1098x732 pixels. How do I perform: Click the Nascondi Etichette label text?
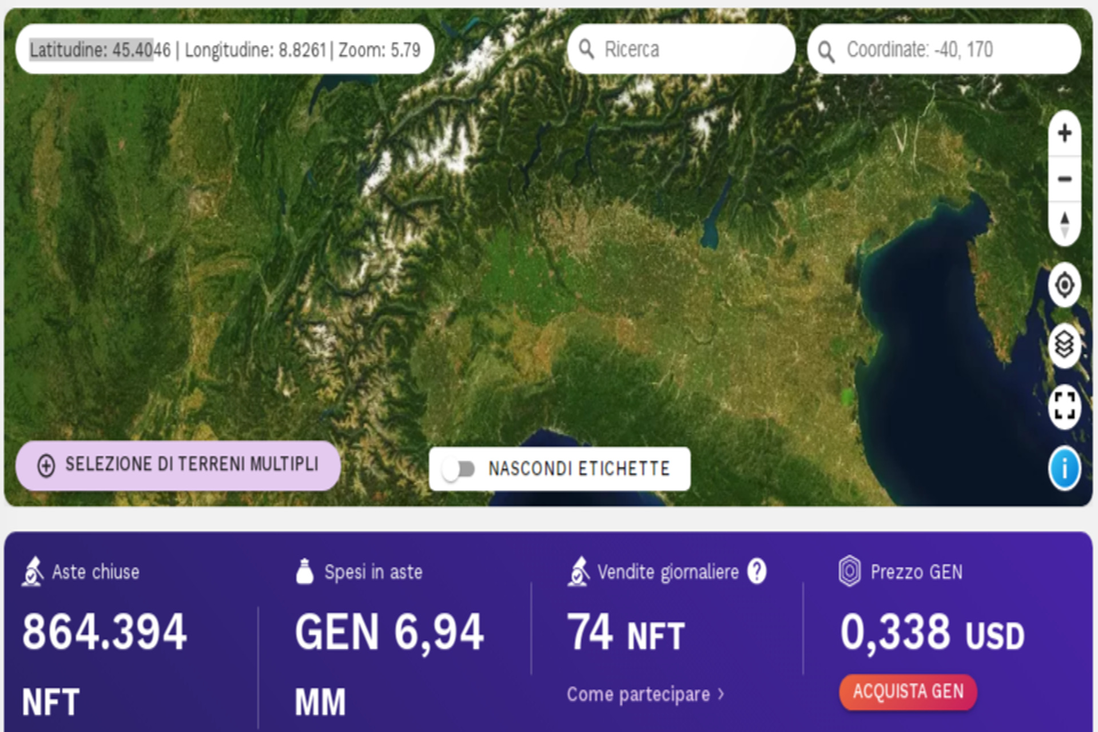(579, 469)
